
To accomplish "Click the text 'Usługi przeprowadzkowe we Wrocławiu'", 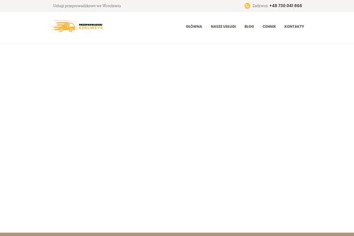I will coord(87,6).
